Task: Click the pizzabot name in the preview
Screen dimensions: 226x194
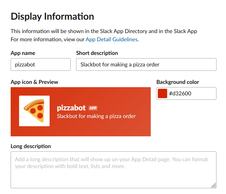Action: point(71,108)
